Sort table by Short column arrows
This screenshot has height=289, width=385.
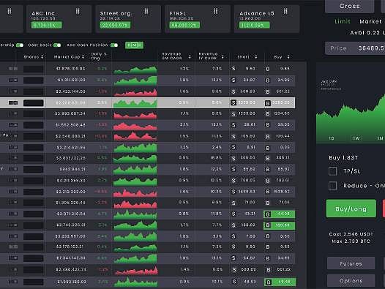pyautogui.click(x=256, y=57)
